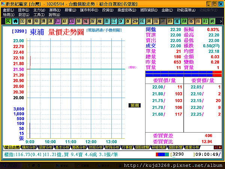Screen dimensions: 225x169
Task: Select the cyan 產 toolbar icon
Action: point(177,21)
